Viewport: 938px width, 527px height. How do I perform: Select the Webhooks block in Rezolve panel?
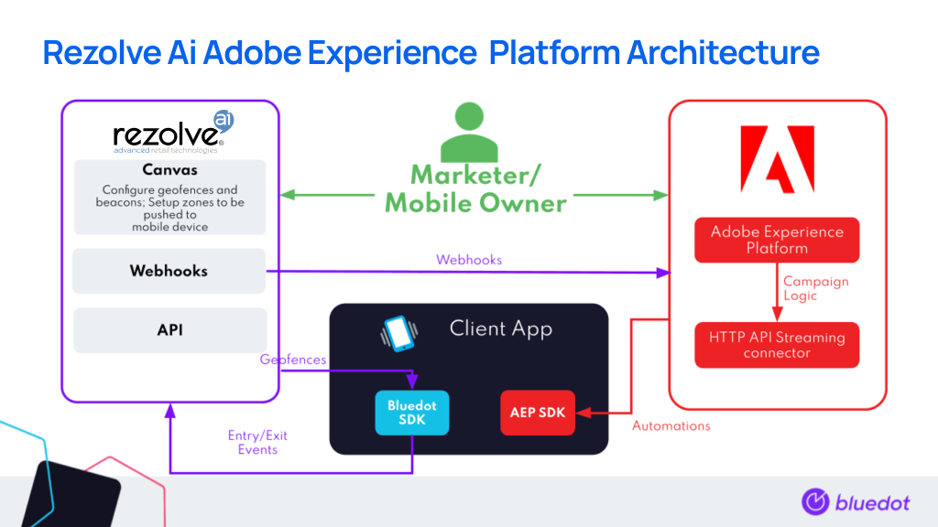[169, 271]
